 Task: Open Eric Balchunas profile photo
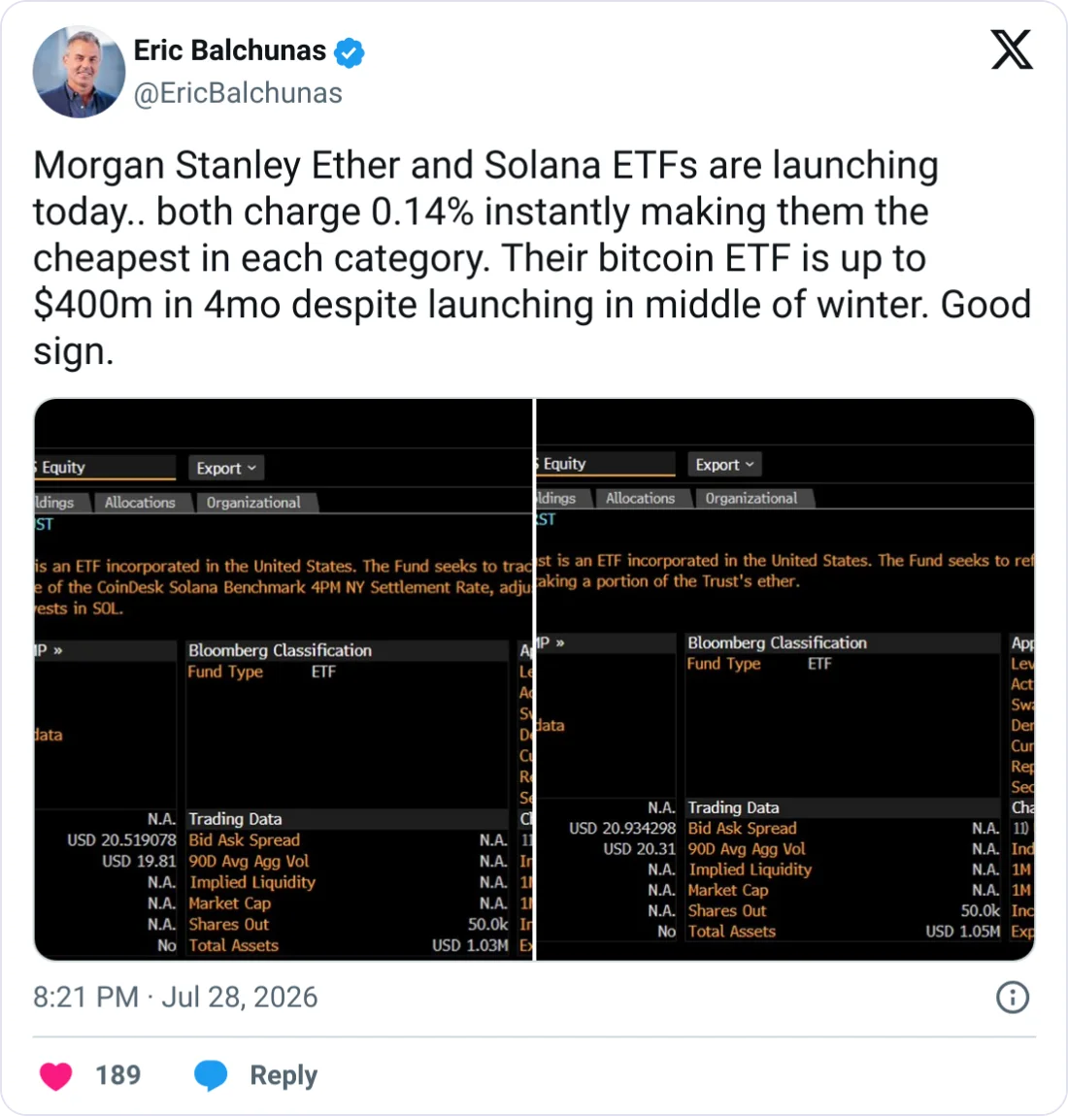[x=79, y=72]
